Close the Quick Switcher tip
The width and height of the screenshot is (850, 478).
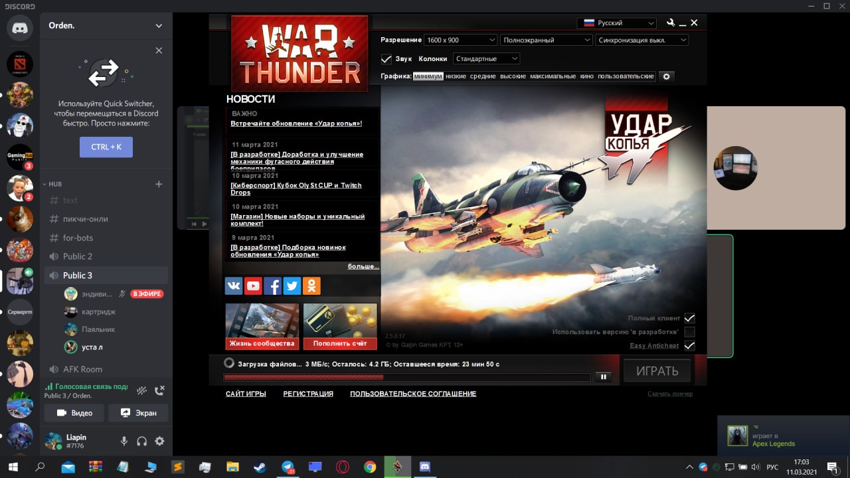click(159, 50)
